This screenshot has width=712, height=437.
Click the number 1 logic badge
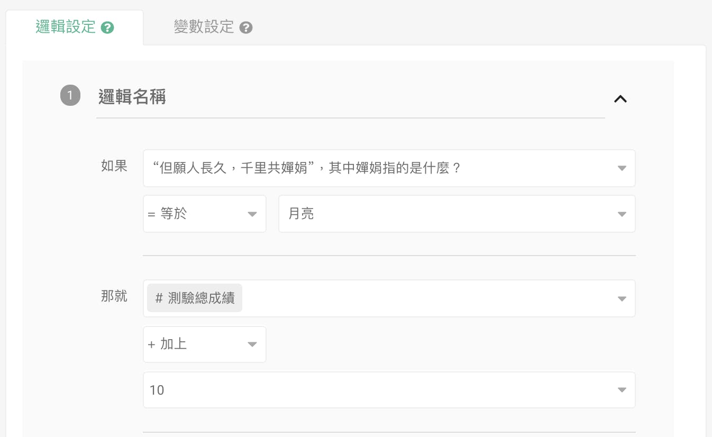pyautogui.click(x=70, y=96)
